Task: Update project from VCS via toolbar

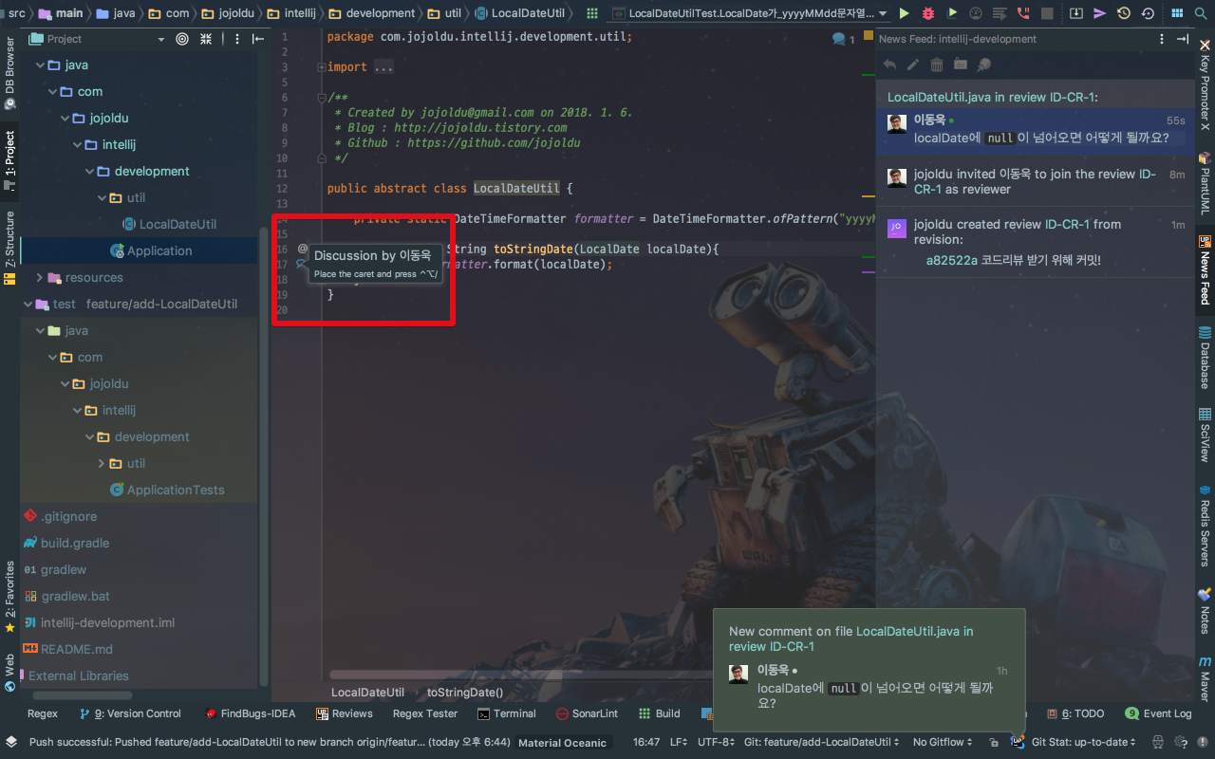Action: (1075, 13)
